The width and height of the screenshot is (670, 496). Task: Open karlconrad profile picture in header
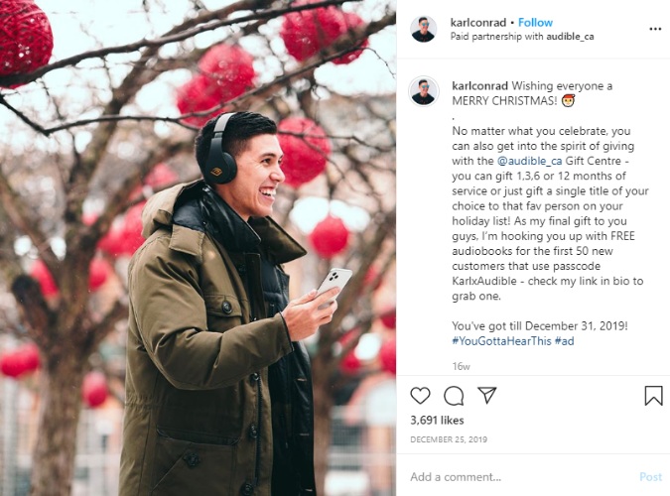coord(424,29)
